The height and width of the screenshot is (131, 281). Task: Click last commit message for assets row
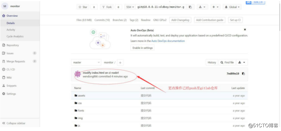146,96
